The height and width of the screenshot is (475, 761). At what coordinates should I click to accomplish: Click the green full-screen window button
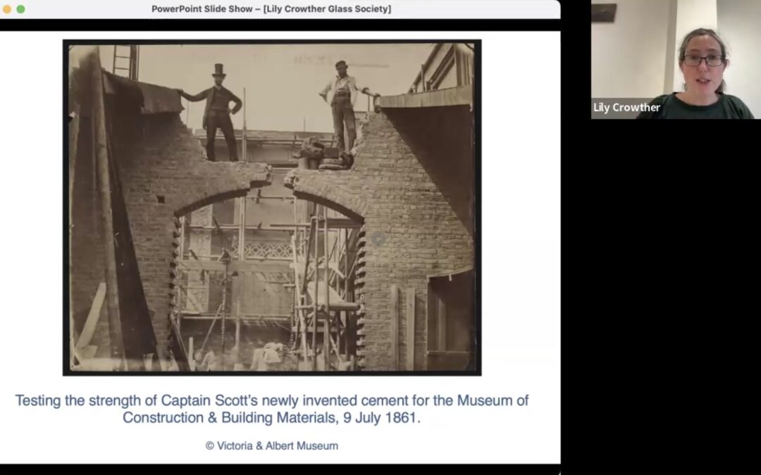click(x=20, y=9)
